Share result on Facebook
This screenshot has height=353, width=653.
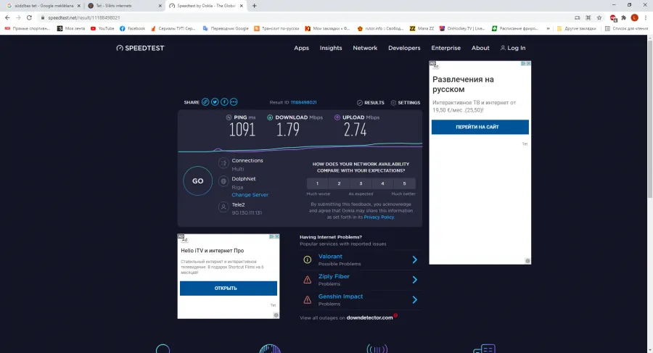tap(224, 102)
